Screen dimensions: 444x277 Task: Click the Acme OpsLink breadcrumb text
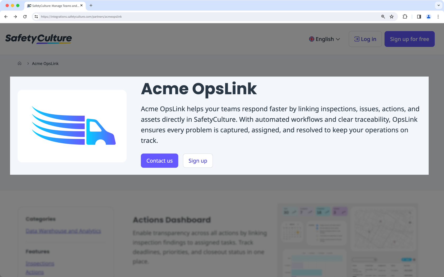[x=45, y=64]
